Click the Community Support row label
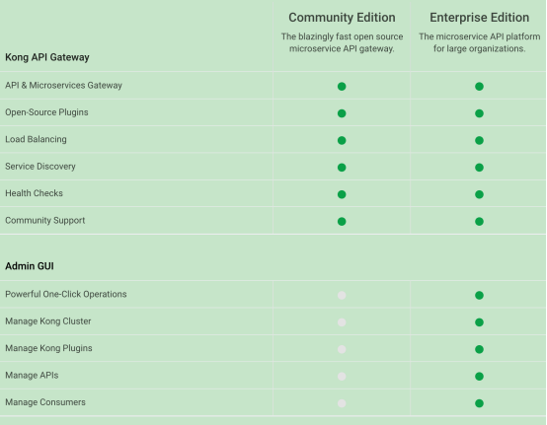Viewport: 547px width, 425px height. pyautogui.click(x=45, y=221)
